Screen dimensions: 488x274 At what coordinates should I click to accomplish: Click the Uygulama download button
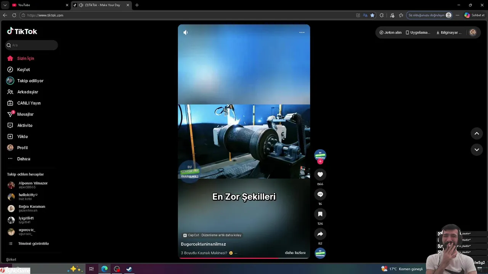coord(418,32)
